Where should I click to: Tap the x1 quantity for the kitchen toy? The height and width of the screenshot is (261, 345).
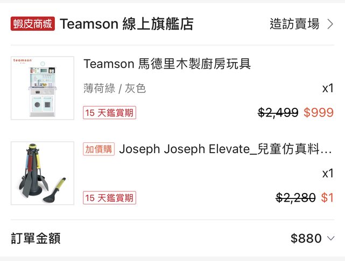tap(327, 88)
